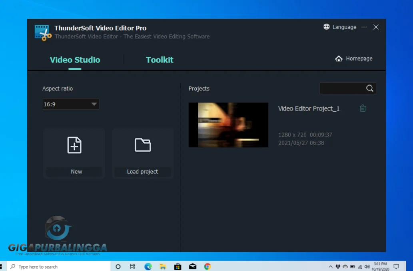Viewport: 413px width, 271px height.
Task: Launch Microsoft Edge from the taskbar
Action: point(148,267)
